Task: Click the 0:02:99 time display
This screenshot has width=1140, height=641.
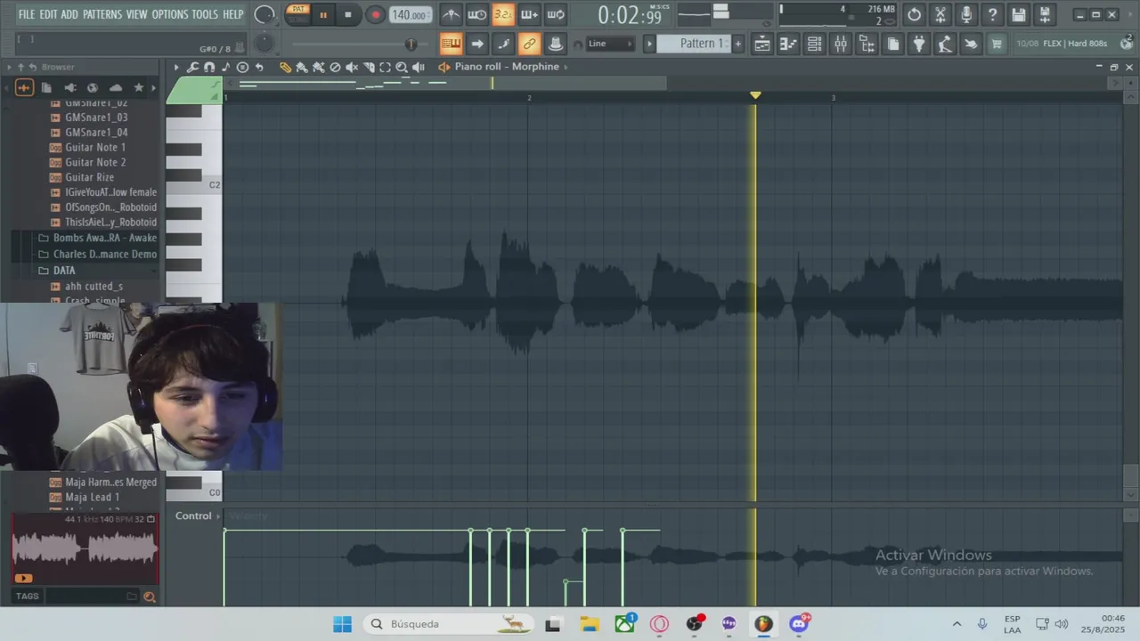Action: (x=630, y=15)
